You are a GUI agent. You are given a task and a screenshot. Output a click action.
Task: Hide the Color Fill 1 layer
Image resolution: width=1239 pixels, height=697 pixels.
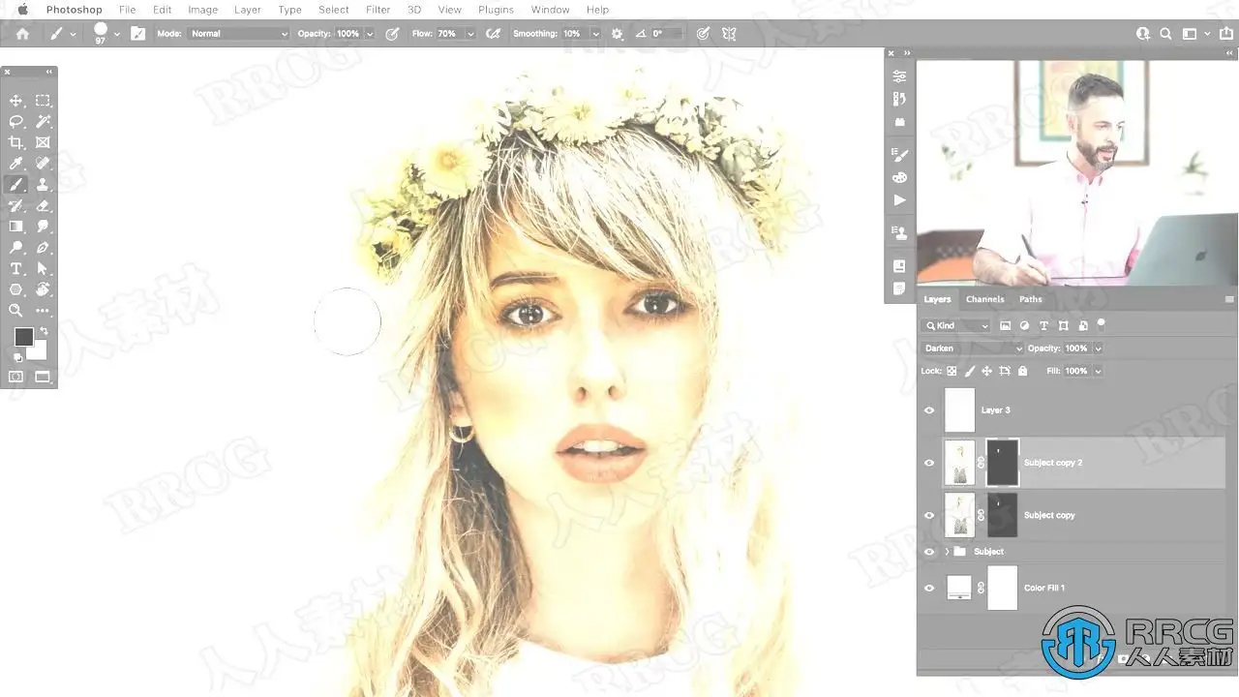[x=929, y=588]
